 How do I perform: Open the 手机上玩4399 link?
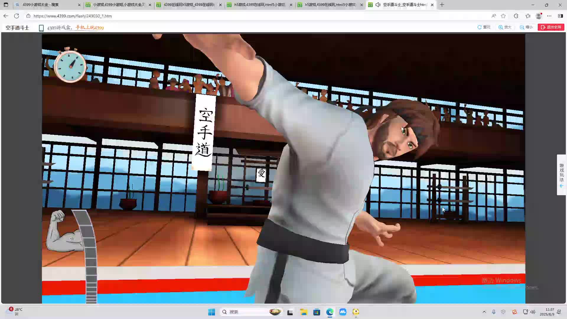point(89,27)
